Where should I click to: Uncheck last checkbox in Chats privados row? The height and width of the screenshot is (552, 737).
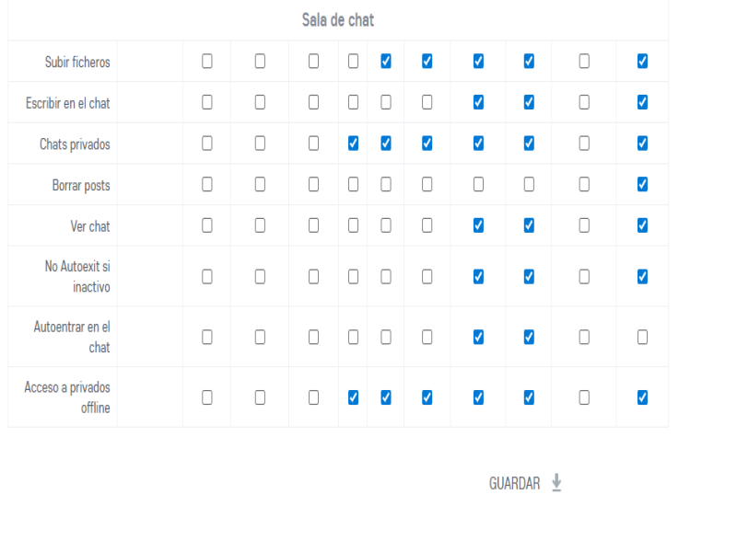642,143
